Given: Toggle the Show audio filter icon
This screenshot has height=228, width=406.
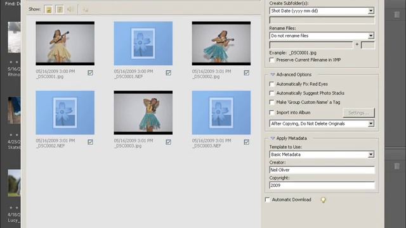Looking at the screenshot, I should click(x=70, y=9).
